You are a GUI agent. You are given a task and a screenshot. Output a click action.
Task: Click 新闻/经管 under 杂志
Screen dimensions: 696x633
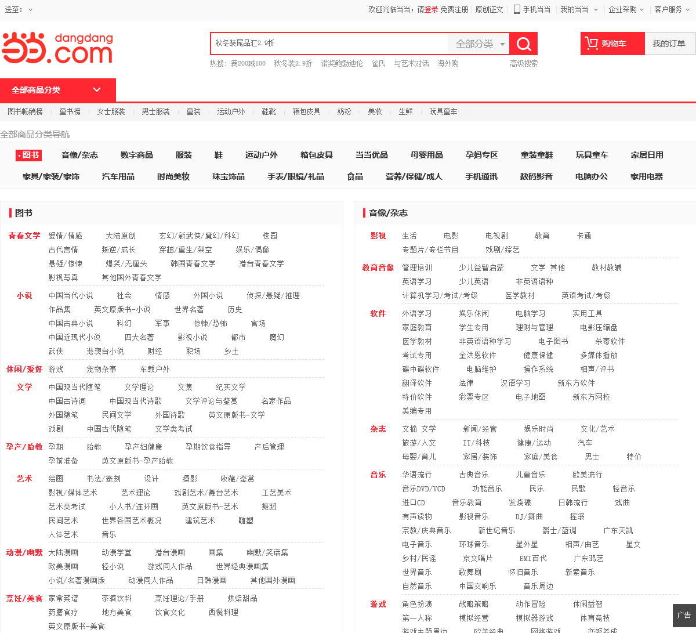480,429
